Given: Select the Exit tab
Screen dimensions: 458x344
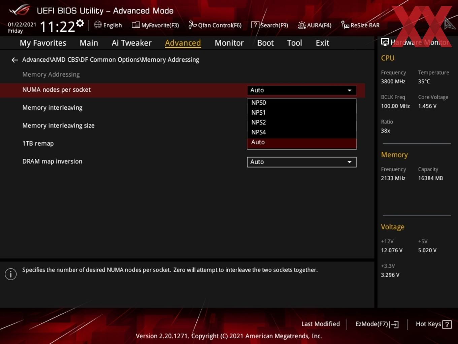Looking at the screenshot, I should 322,43.
